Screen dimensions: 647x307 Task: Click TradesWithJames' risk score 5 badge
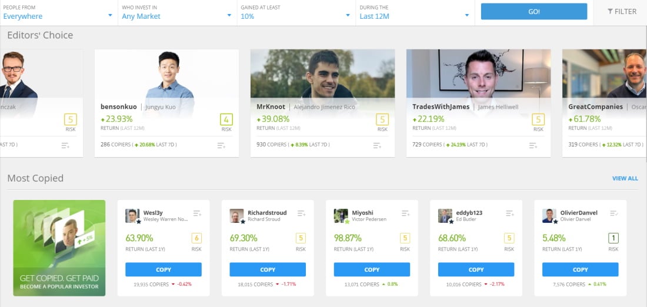click(x=538, y=119)
